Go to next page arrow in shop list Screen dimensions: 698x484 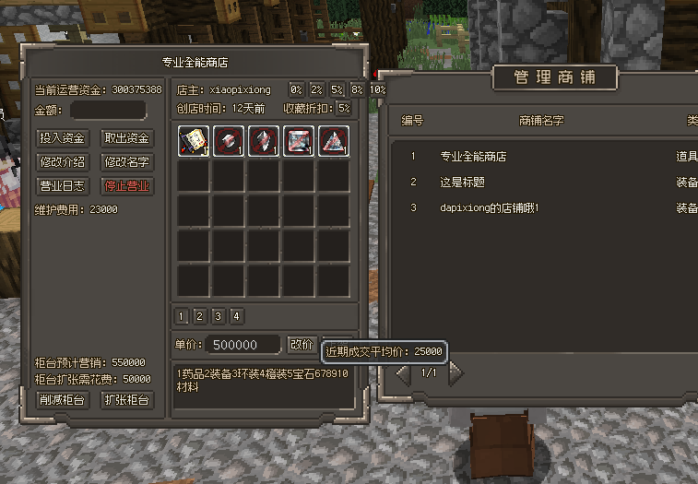(455, 373)
